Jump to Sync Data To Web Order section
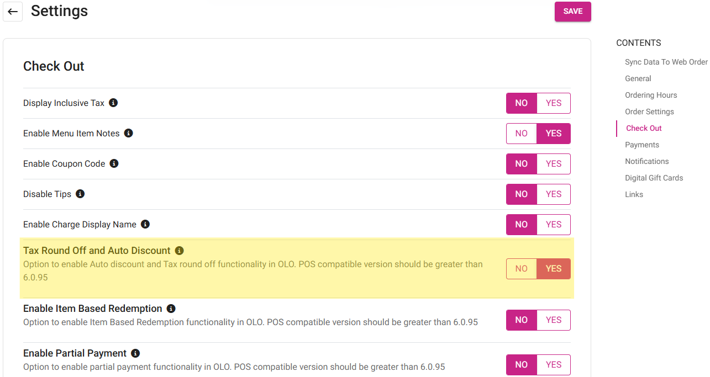Image resolution: width=710 pixels, height=377 pixels. 666,62
